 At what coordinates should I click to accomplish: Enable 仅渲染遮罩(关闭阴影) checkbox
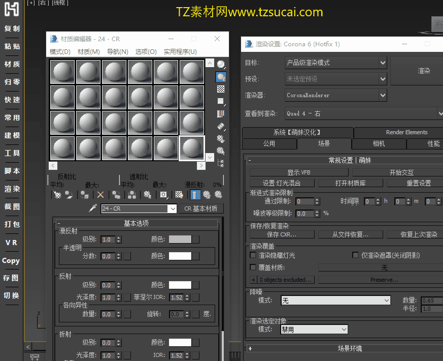click(355, 255)
